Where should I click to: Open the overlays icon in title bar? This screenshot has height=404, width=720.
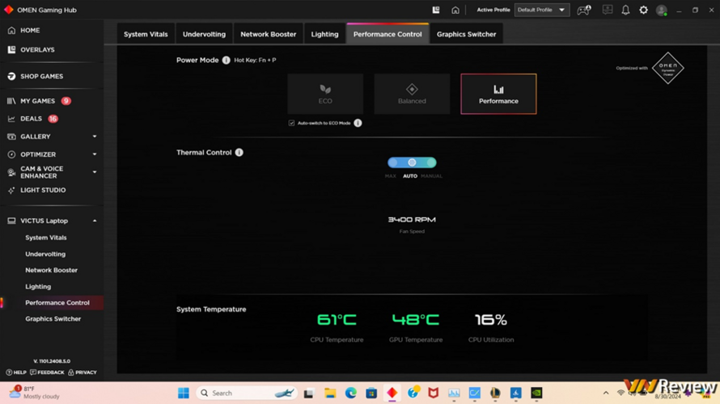436,10
